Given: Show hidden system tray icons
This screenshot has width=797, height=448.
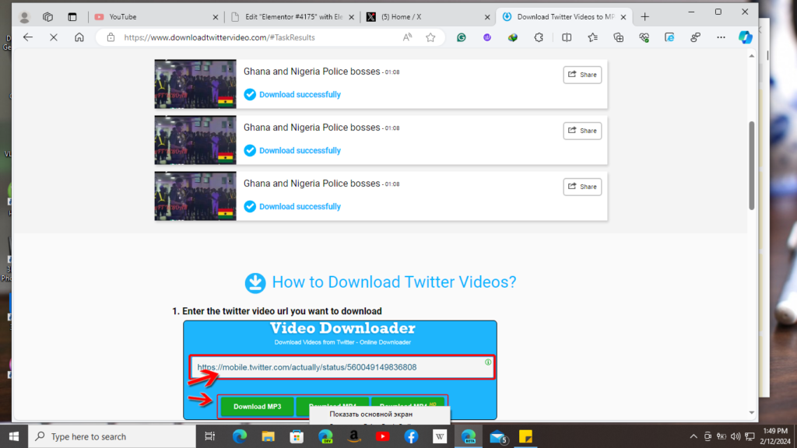Looking at the screenshot, I should pyautogui.click(x=687, y=436).
